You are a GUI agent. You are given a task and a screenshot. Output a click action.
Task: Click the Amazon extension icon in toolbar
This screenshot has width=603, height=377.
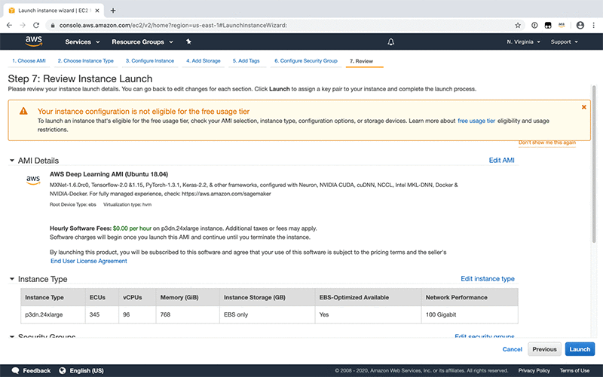(x=562, y=26)
